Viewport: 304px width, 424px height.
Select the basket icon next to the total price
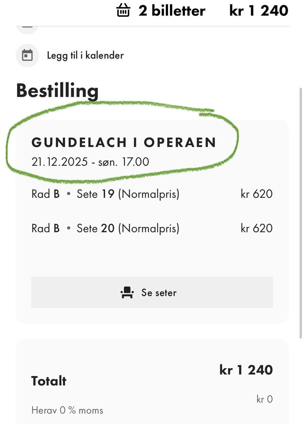pos(124,10)
